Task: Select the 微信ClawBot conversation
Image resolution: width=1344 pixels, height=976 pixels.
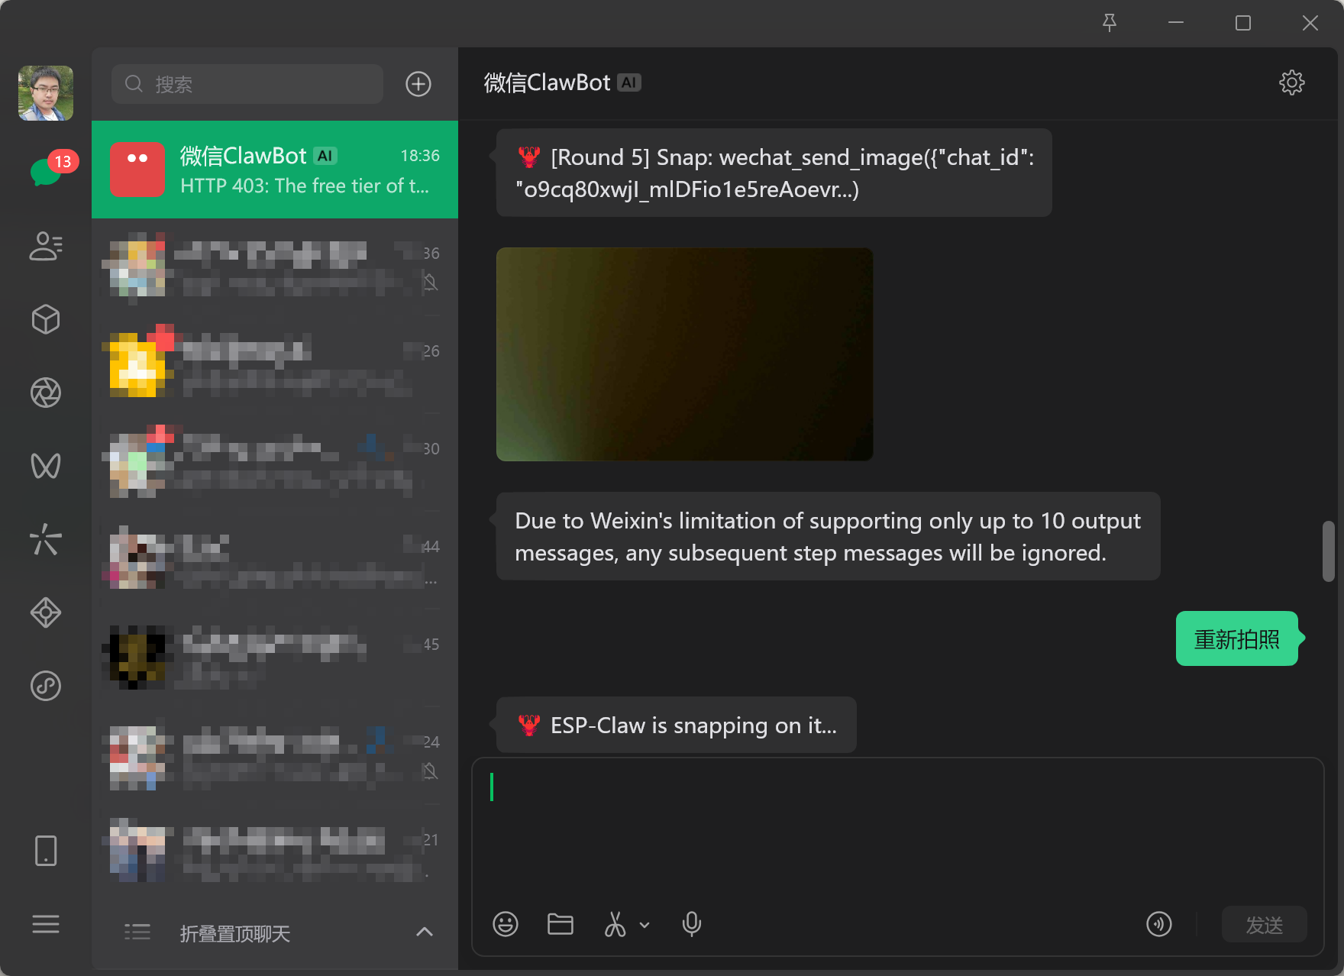Action: click(x=275, y=170)
